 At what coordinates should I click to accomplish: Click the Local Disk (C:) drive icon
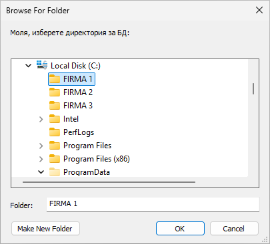click(42, 65)
